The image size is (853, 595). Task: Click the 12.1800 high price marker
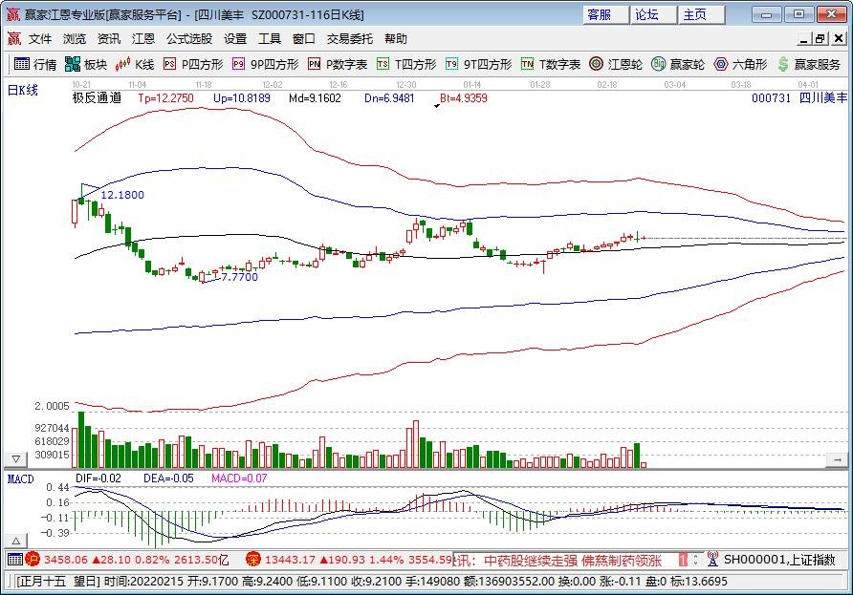(122, 195)
